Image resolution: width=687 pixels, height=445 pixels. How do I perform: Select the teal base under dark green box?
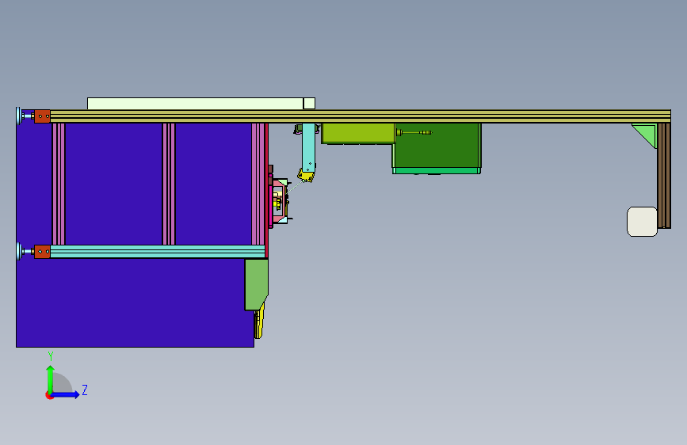[437, 171]
